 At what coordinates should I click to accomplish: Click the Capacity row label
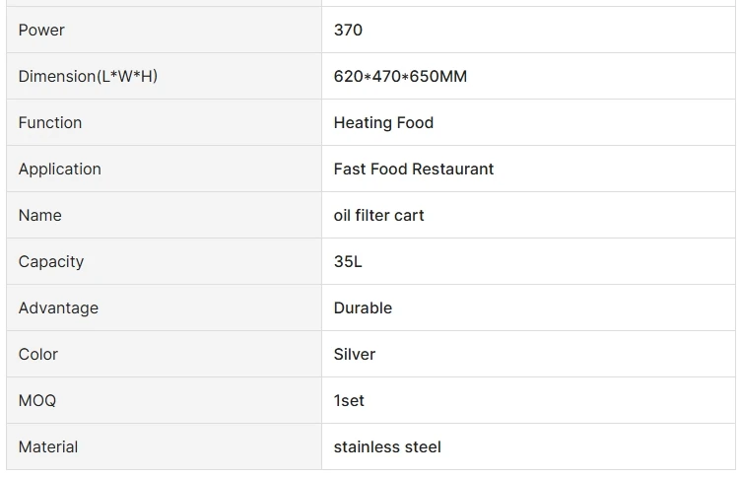click(x=51, y=261)
